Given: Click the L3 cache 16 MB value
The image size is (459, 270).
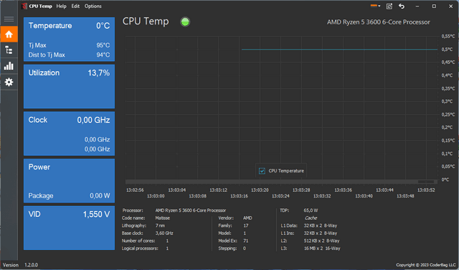Looking at the screenshot, I should tap(322, 248).
